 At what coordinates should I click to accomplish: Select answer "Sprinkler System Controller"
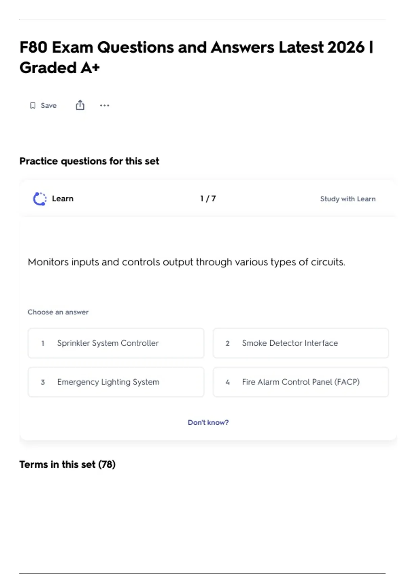[x=108, y=343]
